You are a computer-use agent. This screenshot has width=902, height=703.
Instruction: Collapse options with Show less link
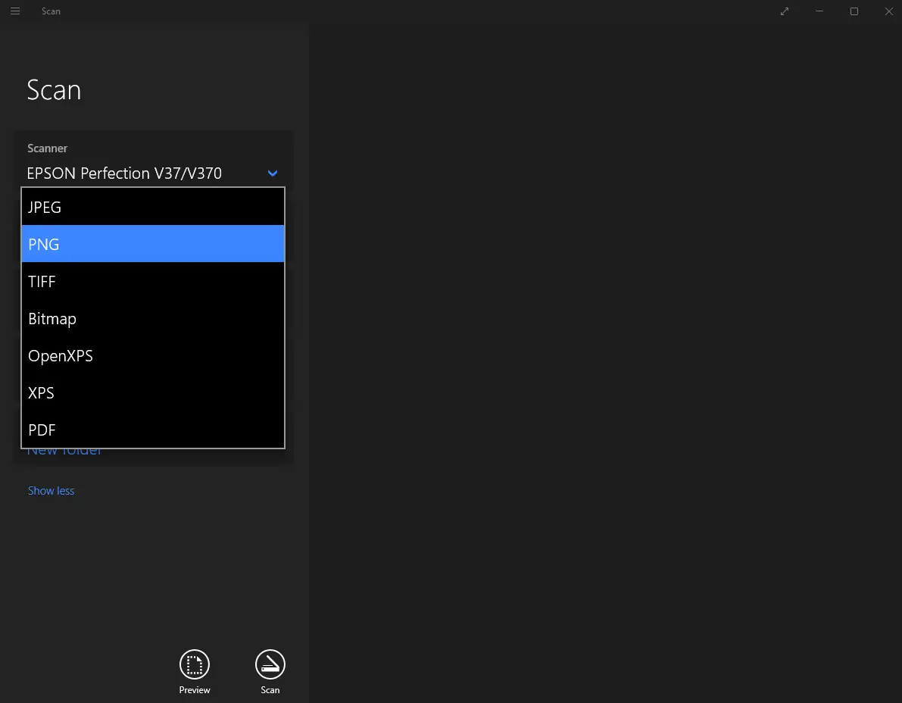[x=51, y=491]
